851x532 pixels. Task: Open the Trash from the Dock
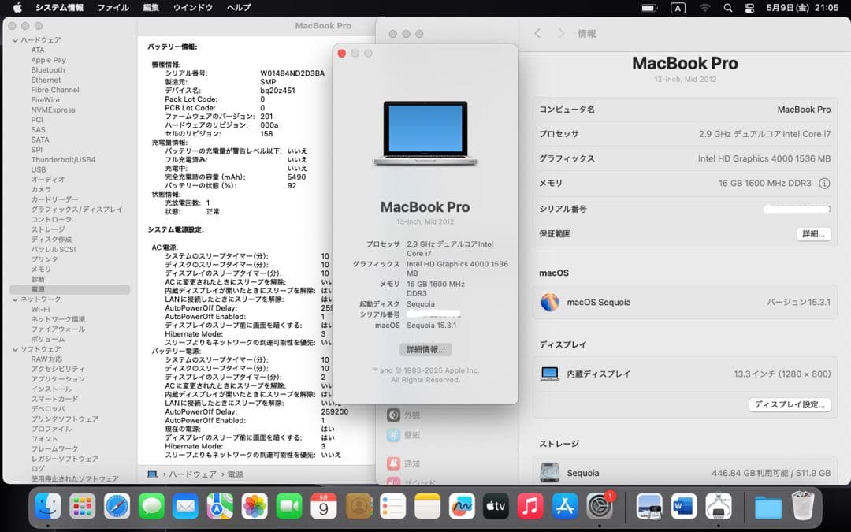click(x=803, y=508)
